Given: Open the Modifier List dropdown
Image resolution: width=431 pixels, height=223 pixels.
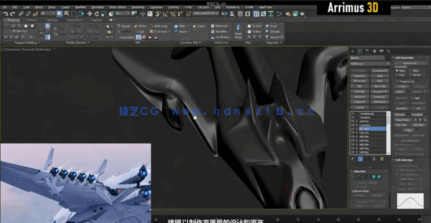Looking at the screenshot, I should click(370, 64).
